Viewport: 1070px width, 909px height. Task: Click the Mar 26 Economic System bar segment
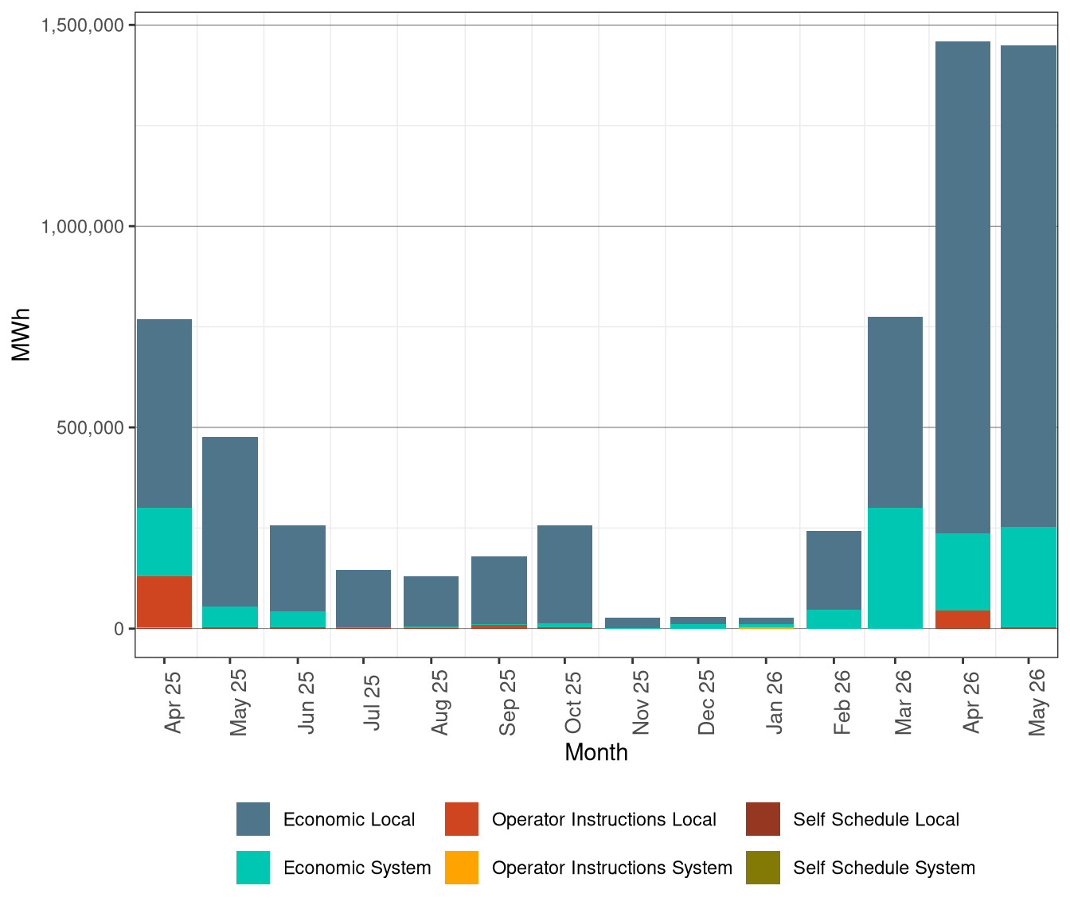click(x=896, y=568)
